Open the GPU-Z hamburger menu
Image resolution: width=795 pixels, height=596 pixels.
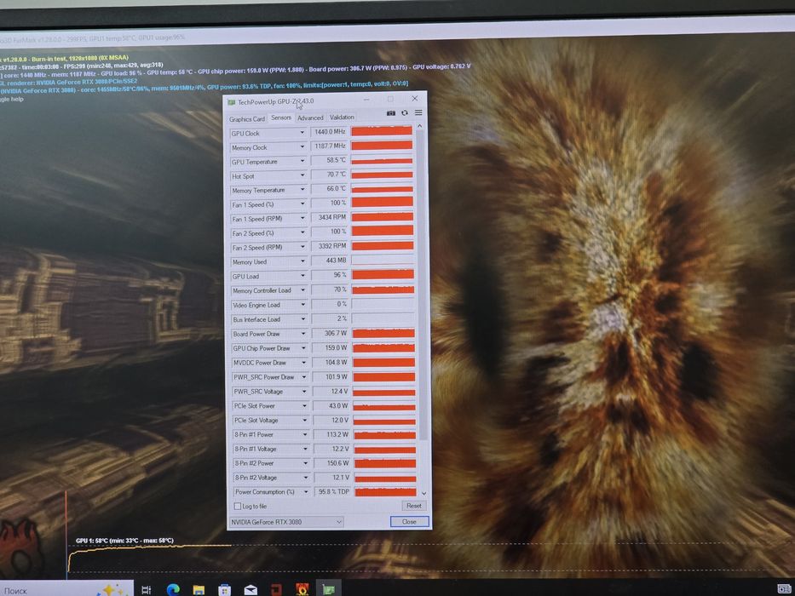[x=418, y=112]
